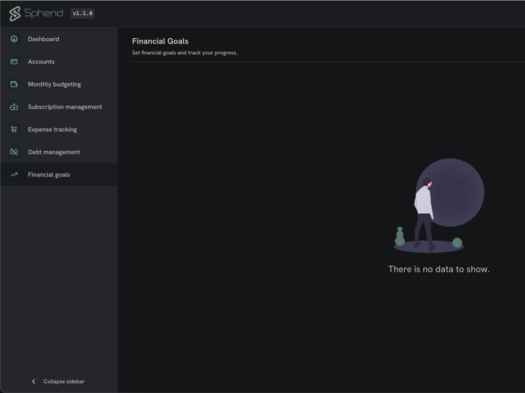The height and width of the screenshot is (393, 525).
Task: Click the Monthly budgeting wallet icon
Action: (x=14, y=84)
